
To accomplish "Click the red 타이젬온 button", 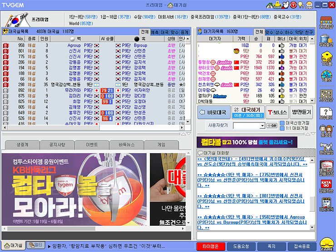I will pos(211,247).
